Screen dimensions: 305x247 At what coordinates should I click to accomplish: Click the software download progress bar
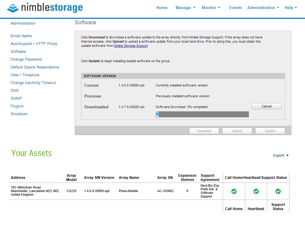tap(202, 114)
